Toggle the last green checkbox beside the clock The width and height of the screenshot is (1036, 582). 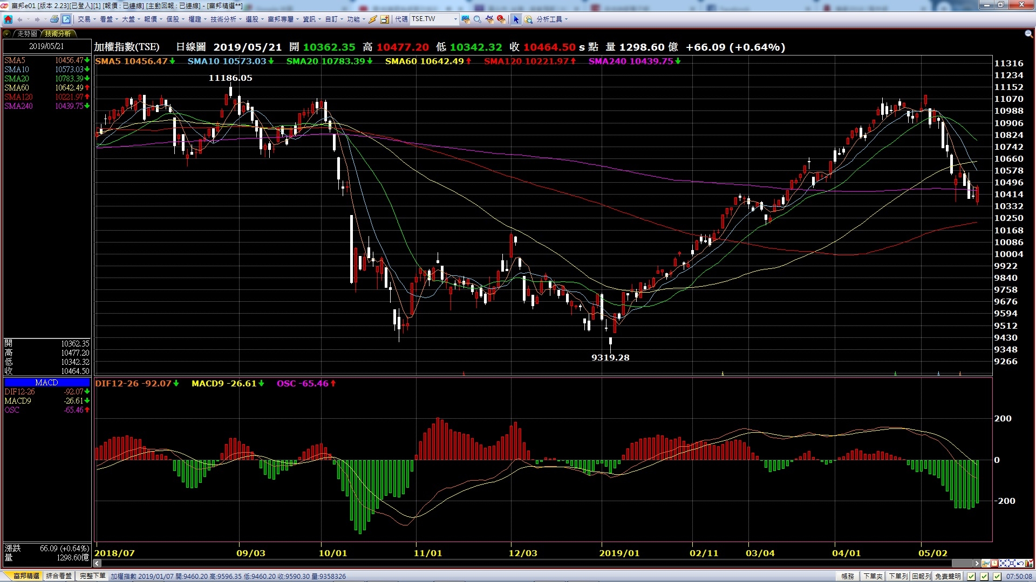click(997, 577)
